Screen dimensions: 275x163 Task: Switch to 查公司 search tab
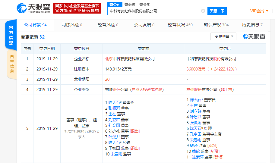[x=115, y=5]
